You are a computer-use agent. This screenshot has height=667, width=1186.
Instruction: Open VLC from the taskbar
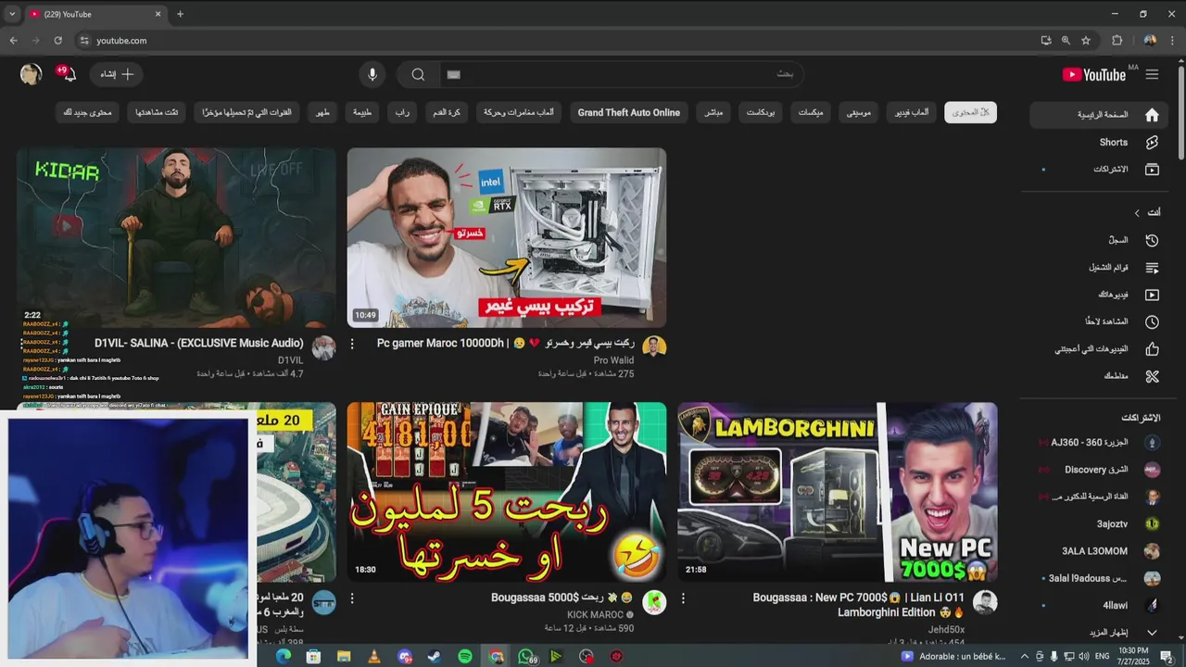pos(374,657)
